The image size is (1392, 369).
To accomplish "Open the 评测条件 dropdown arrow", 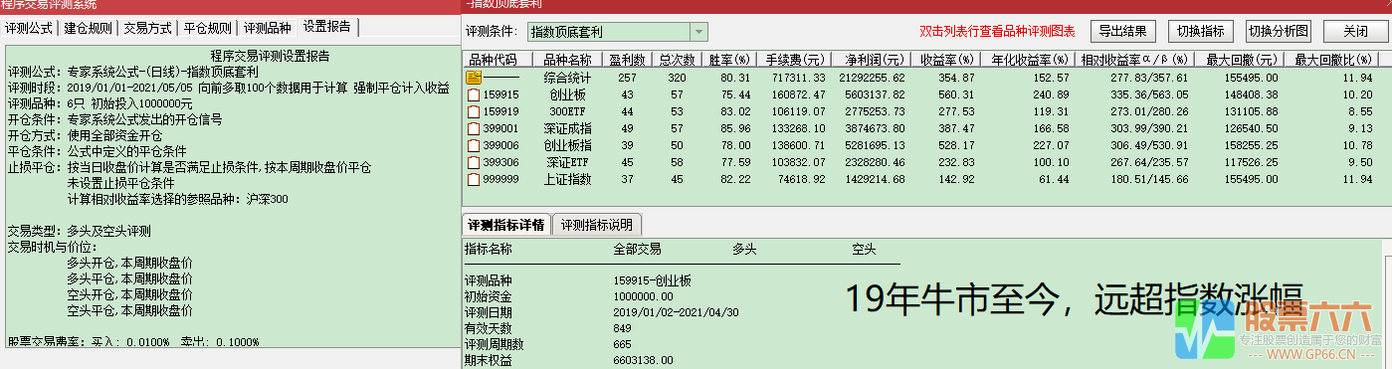I will [x=698, y=33].
